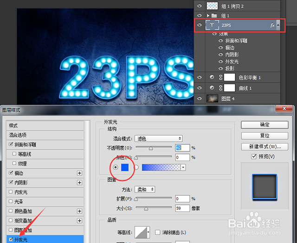Hide the 投影 effect in layers panel
297x243 pixels.
pyautogui.click(x=221, y=69)
